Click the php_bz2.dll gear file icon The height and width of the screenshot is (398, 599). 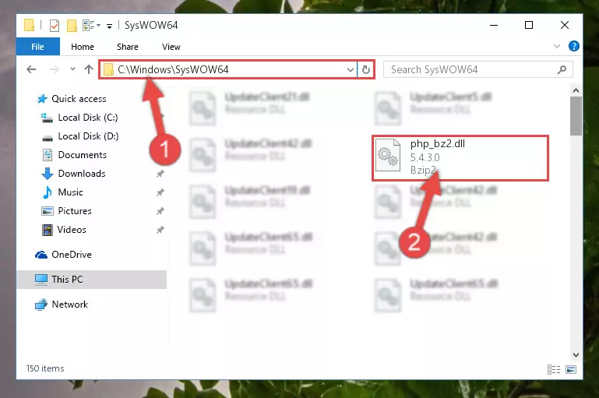pos(388,155)
